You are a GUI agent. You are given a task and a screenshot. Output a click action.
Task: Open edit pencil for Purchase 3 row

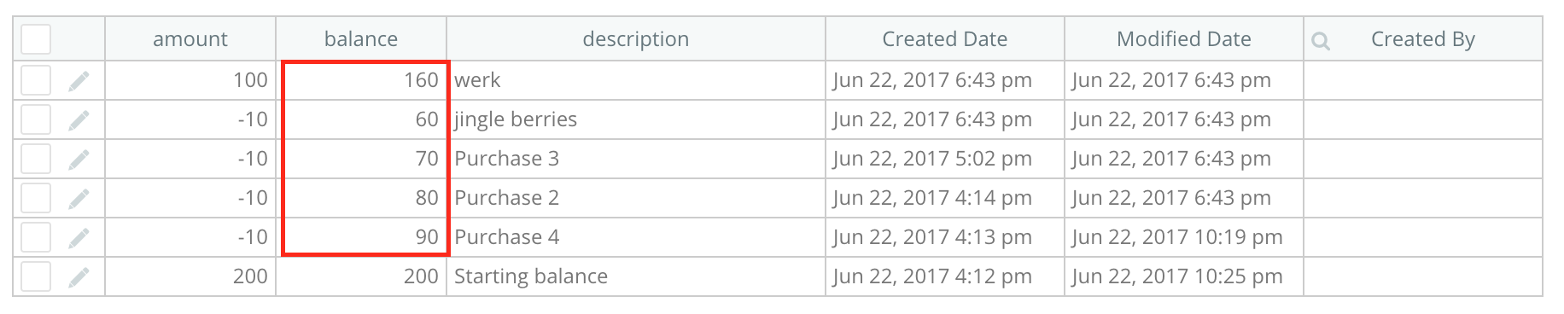point(79,160)
